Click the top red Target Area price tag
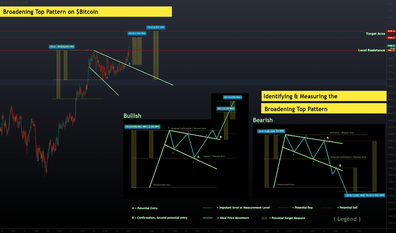Viewport: 396px width, 233px height. [391, 31]
